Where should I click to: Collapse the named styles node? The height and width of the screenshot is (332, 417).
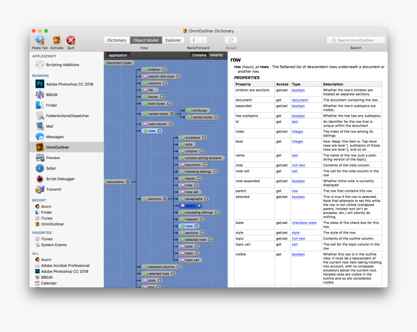[172, 114]
